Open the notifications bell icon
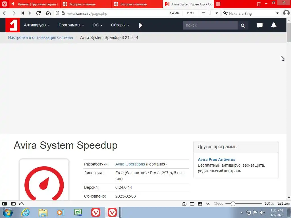291x218 pixels. coord(274,25)
